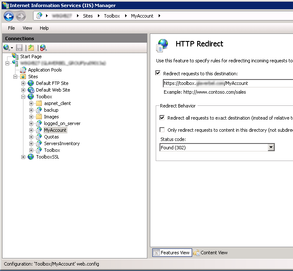Select the Application Pools node
This screenshot has width=293, height=271.
pyautogui.click(x=45, y=70)
